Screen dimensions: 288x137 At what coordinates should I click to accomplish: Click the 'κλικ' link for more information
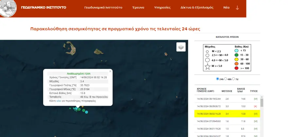click(59, 101)
